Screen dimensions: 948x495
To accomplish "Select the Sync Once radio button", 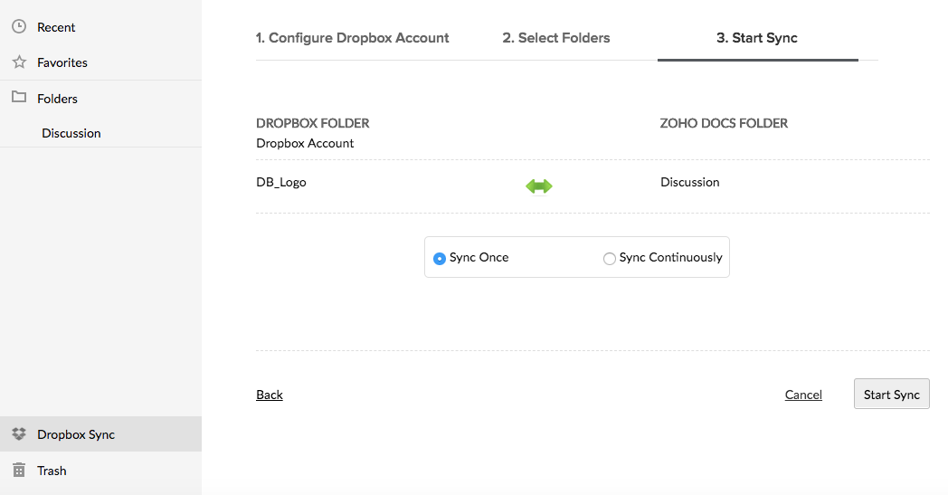I will pyautogui.click(x=440, y=259).
